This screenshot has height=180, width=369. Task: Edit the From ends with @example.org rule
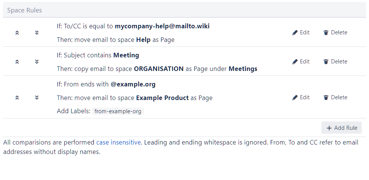click(301, 97)
